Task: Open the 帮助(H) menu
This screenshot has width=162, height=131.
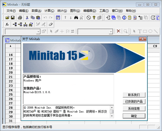Action: [x=131, y=11]
